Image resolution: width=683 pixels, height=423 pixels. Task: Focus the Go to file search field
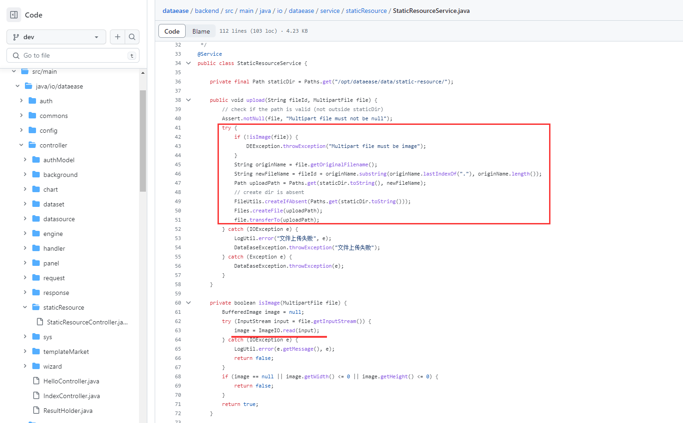[x=73, y=55]
